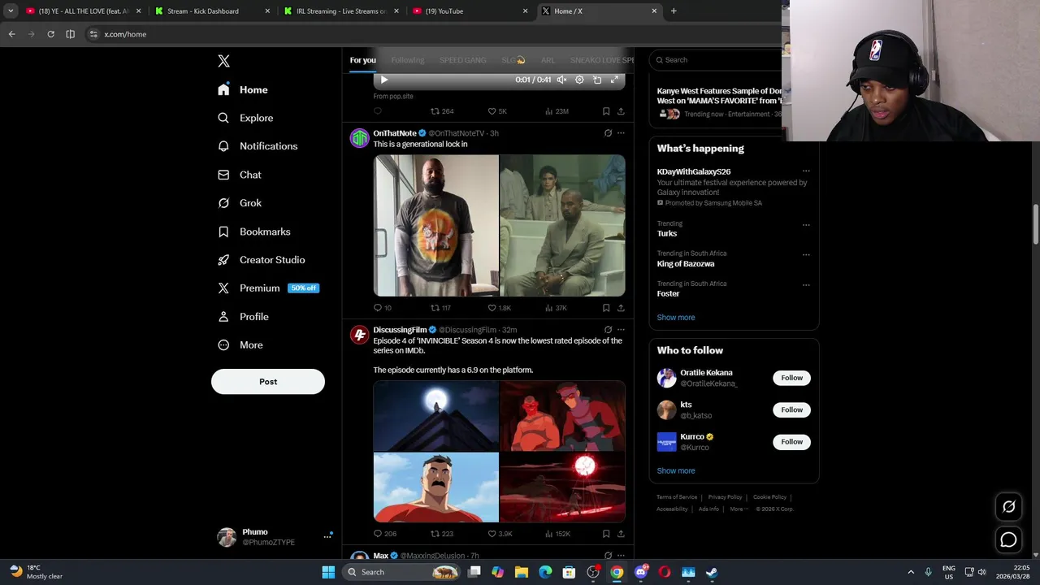Open Grok action on DiscussingFilm post

click(608, 330)
